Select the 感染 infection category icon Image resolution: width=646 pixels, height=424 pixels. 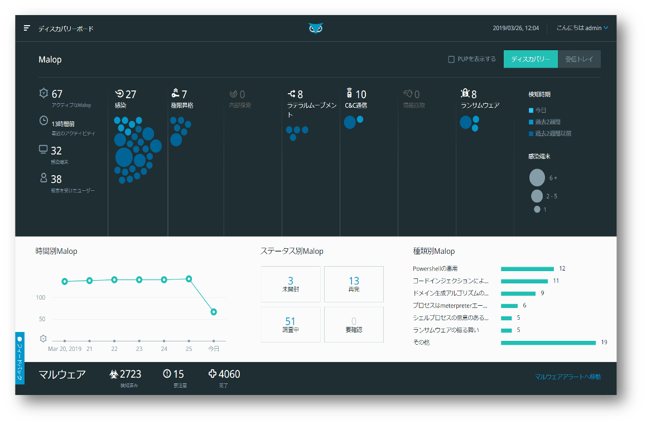119,94
